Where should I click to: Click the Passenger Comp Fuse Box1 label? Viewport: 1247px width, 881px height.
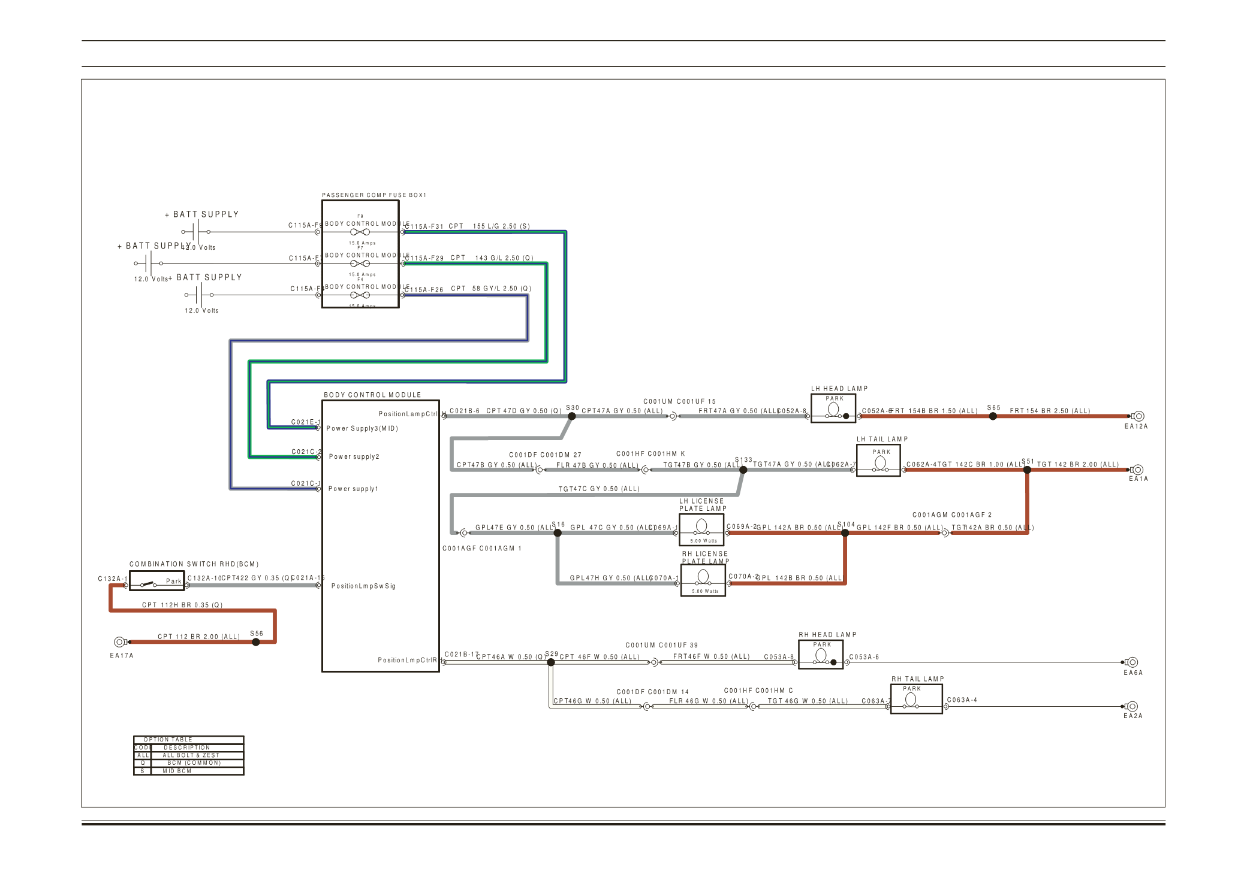coord(374,195)
